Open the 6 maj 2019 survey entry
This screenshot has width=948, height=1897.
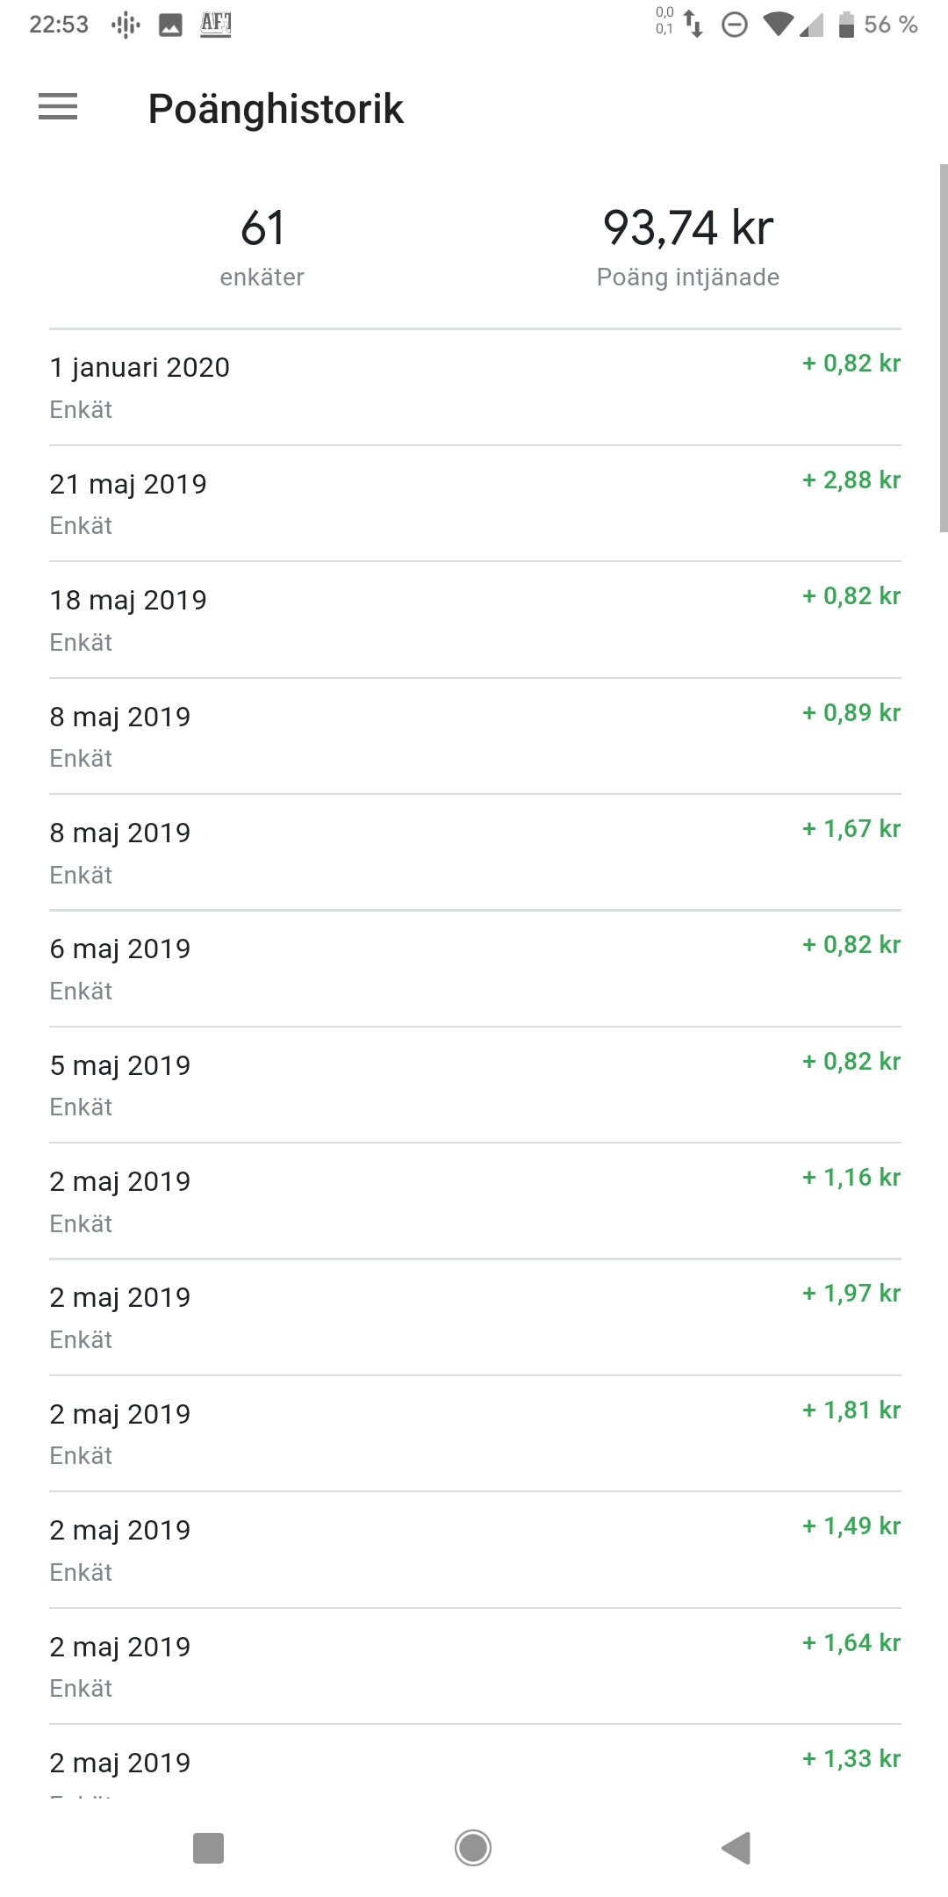475,969
